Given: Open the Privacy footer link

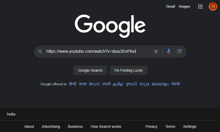Looking at the screenshot, I should click(151, 127).
